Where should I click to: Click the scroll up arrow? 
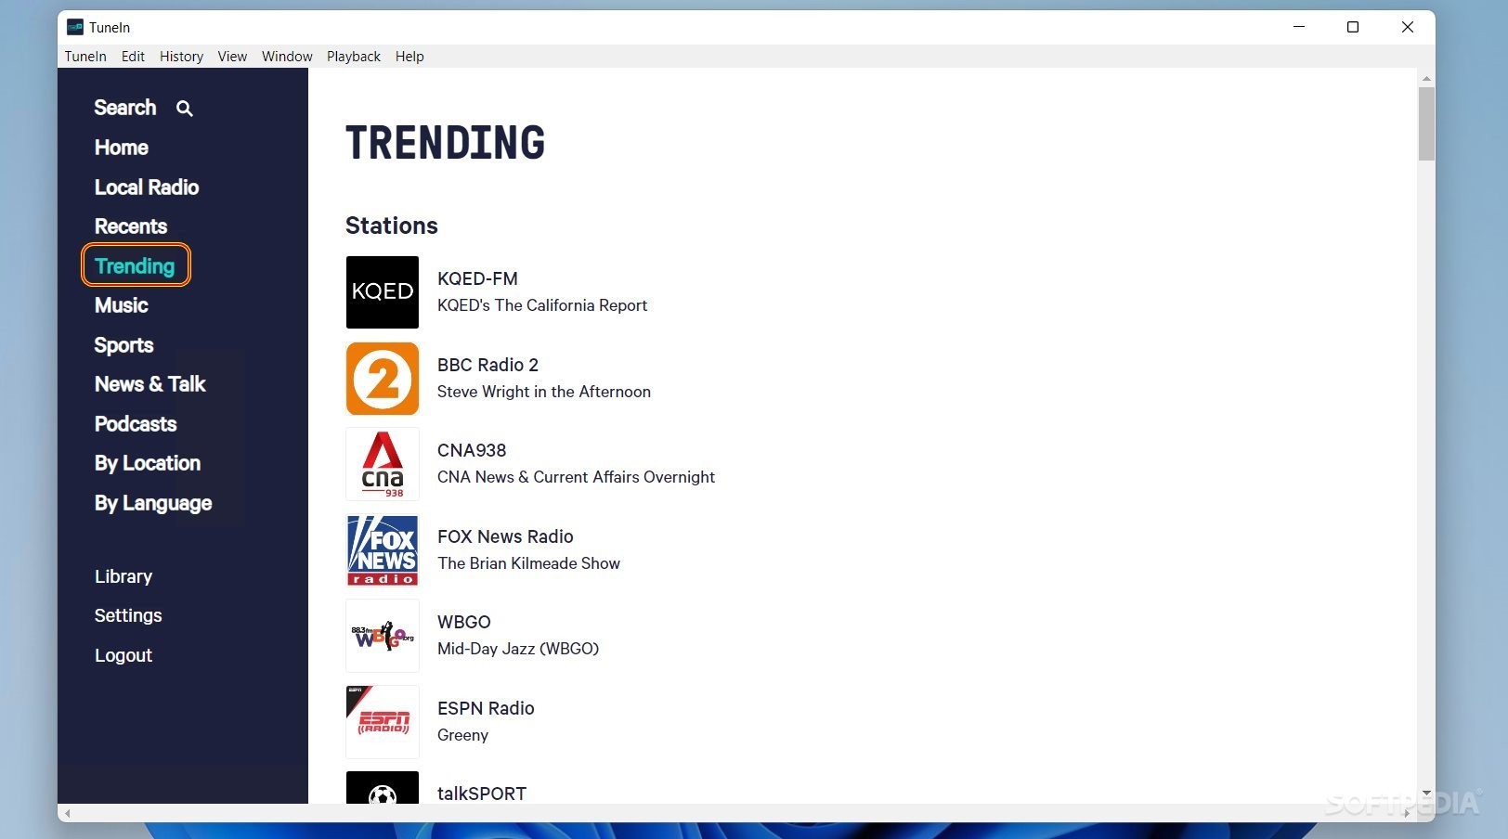coord(1426,78)
